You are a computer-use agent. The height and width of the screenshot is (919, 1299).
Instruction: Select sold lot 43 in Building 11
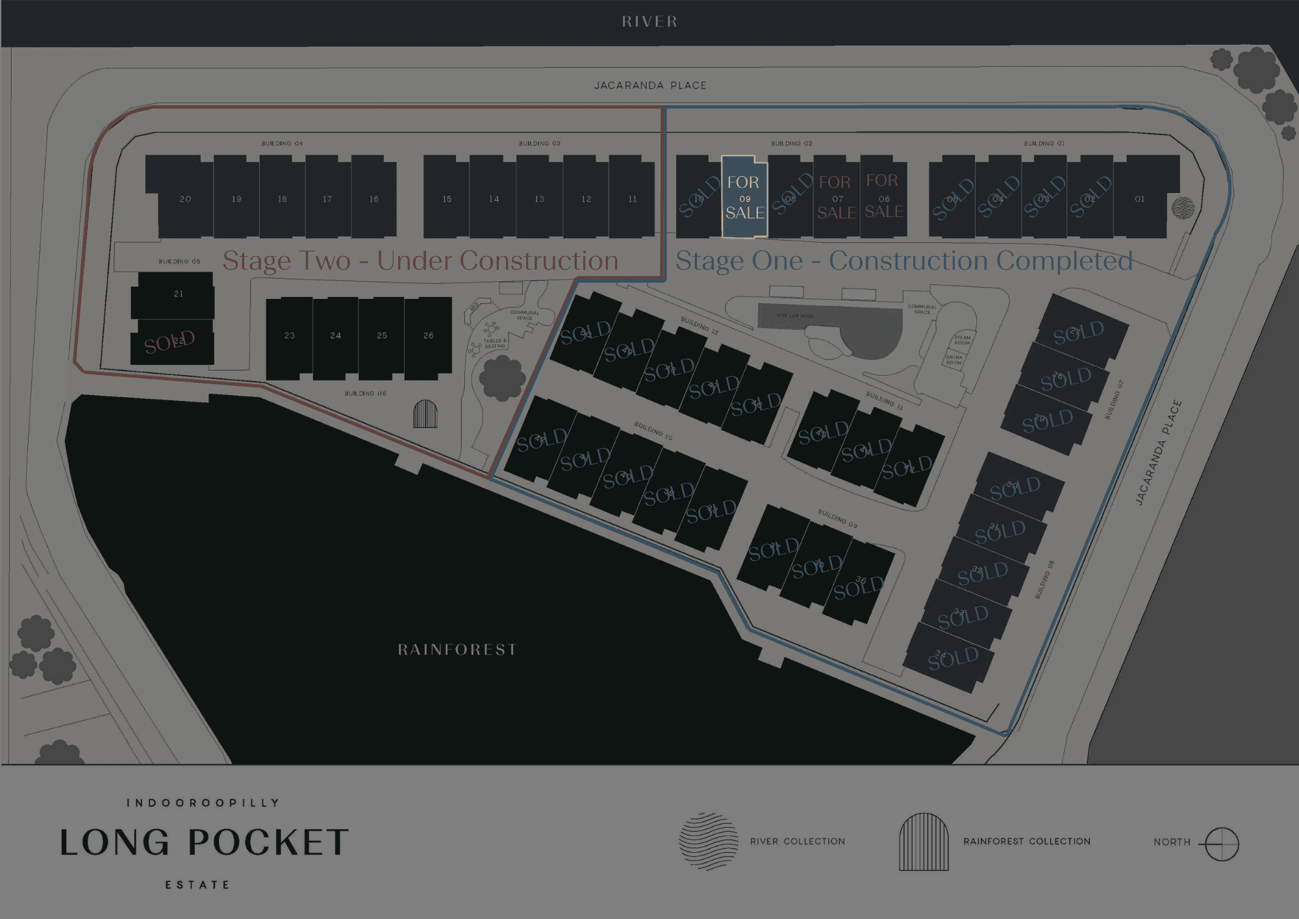coord(908,467)
